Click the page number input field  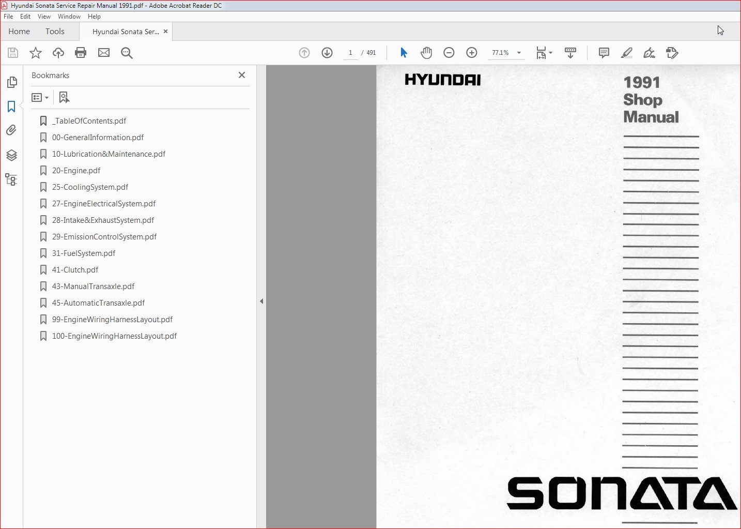pyautogui.click(x=350, y=53)
